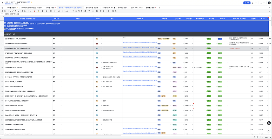Switch to the 【PC端】问题汇总 sheet tab

tap(12, 8)
